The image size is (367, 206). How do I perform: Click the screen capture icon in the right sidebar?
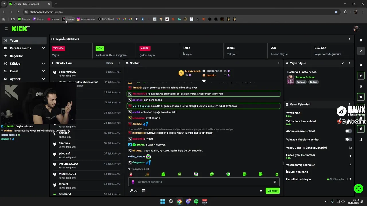[x=361, y=65]
